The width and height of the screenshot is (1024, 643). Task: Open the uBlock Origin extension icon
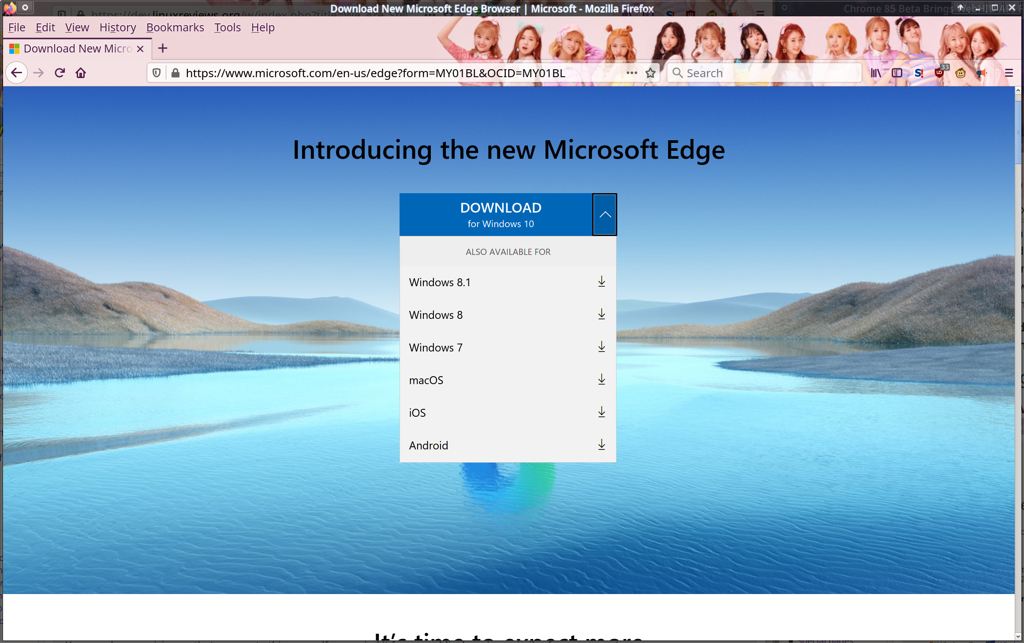[x=939, y=73]
